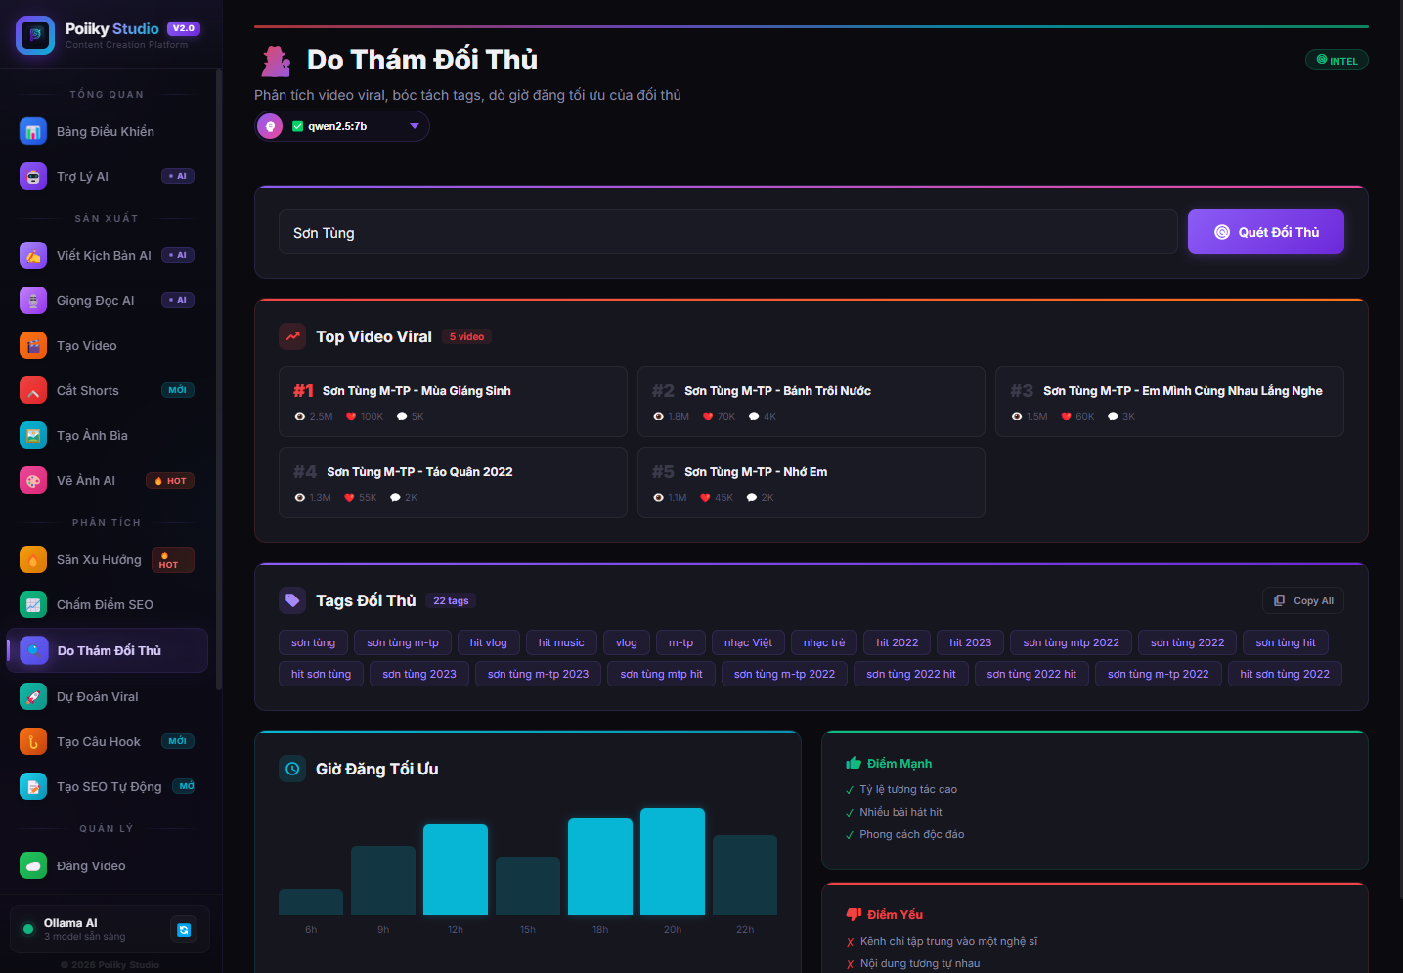
Task: Click the Tạo Video sidebar icon
Action: click(x=33, y=345)
